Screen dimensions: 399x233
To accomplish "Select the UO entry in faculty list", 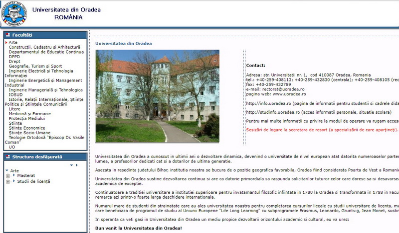I will point(11,147).
